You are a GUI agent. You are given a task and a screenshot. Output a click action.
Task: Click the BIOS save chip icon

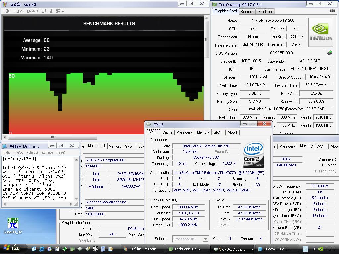tap(330, 53)
